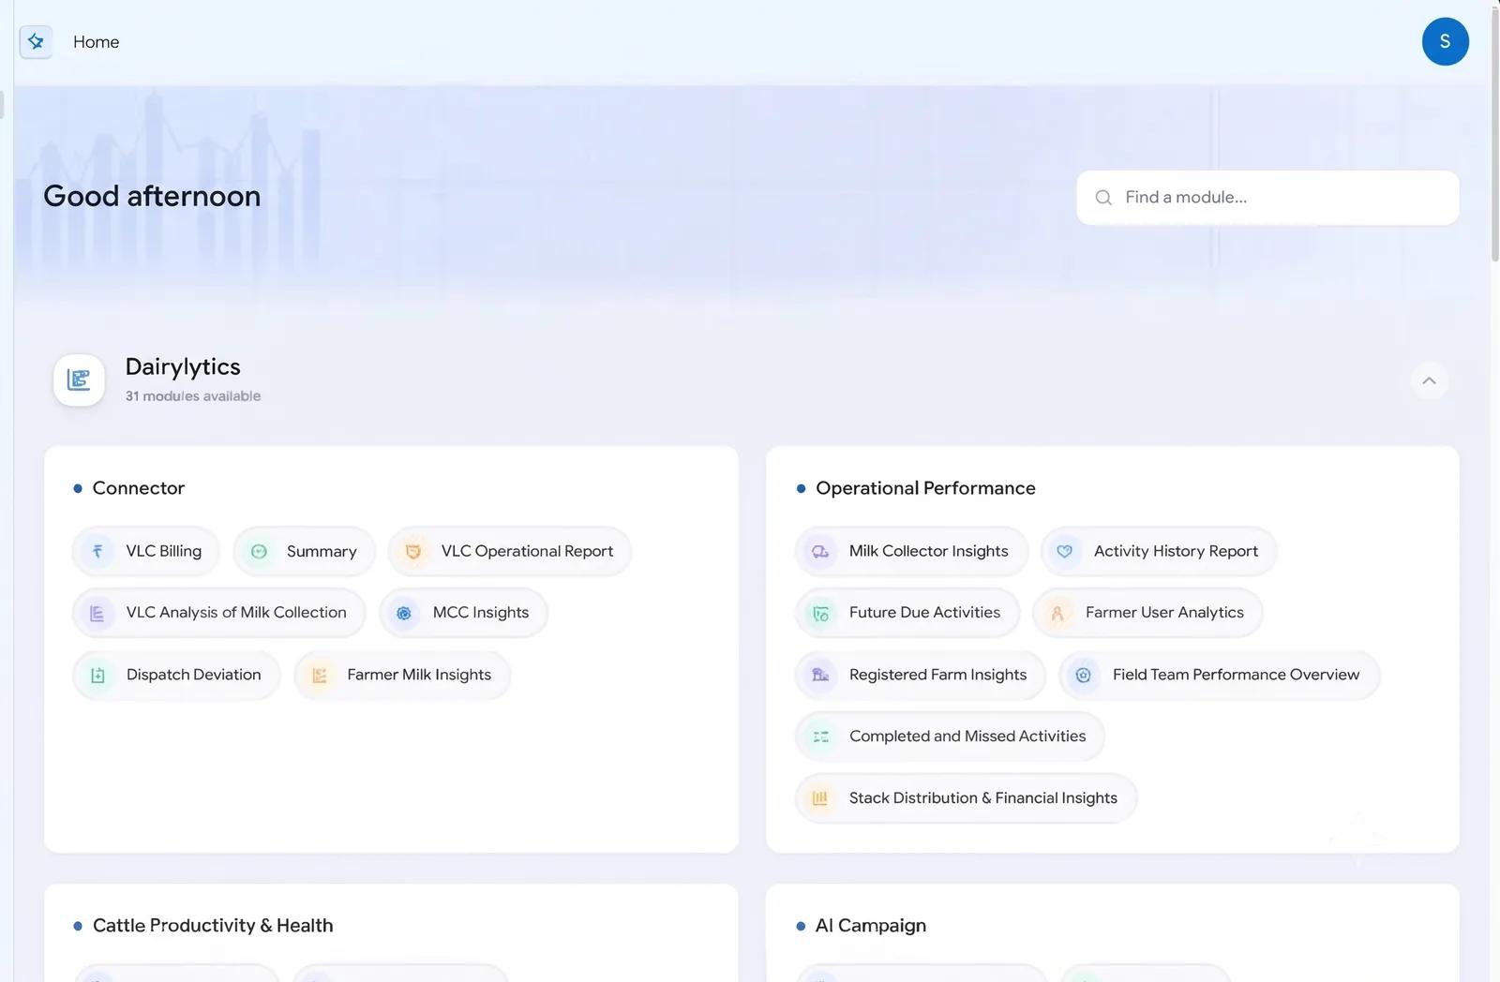Click the green icon on the Summary chip
The width and height of the screenshot is (1500, 982).
[259, 551]
